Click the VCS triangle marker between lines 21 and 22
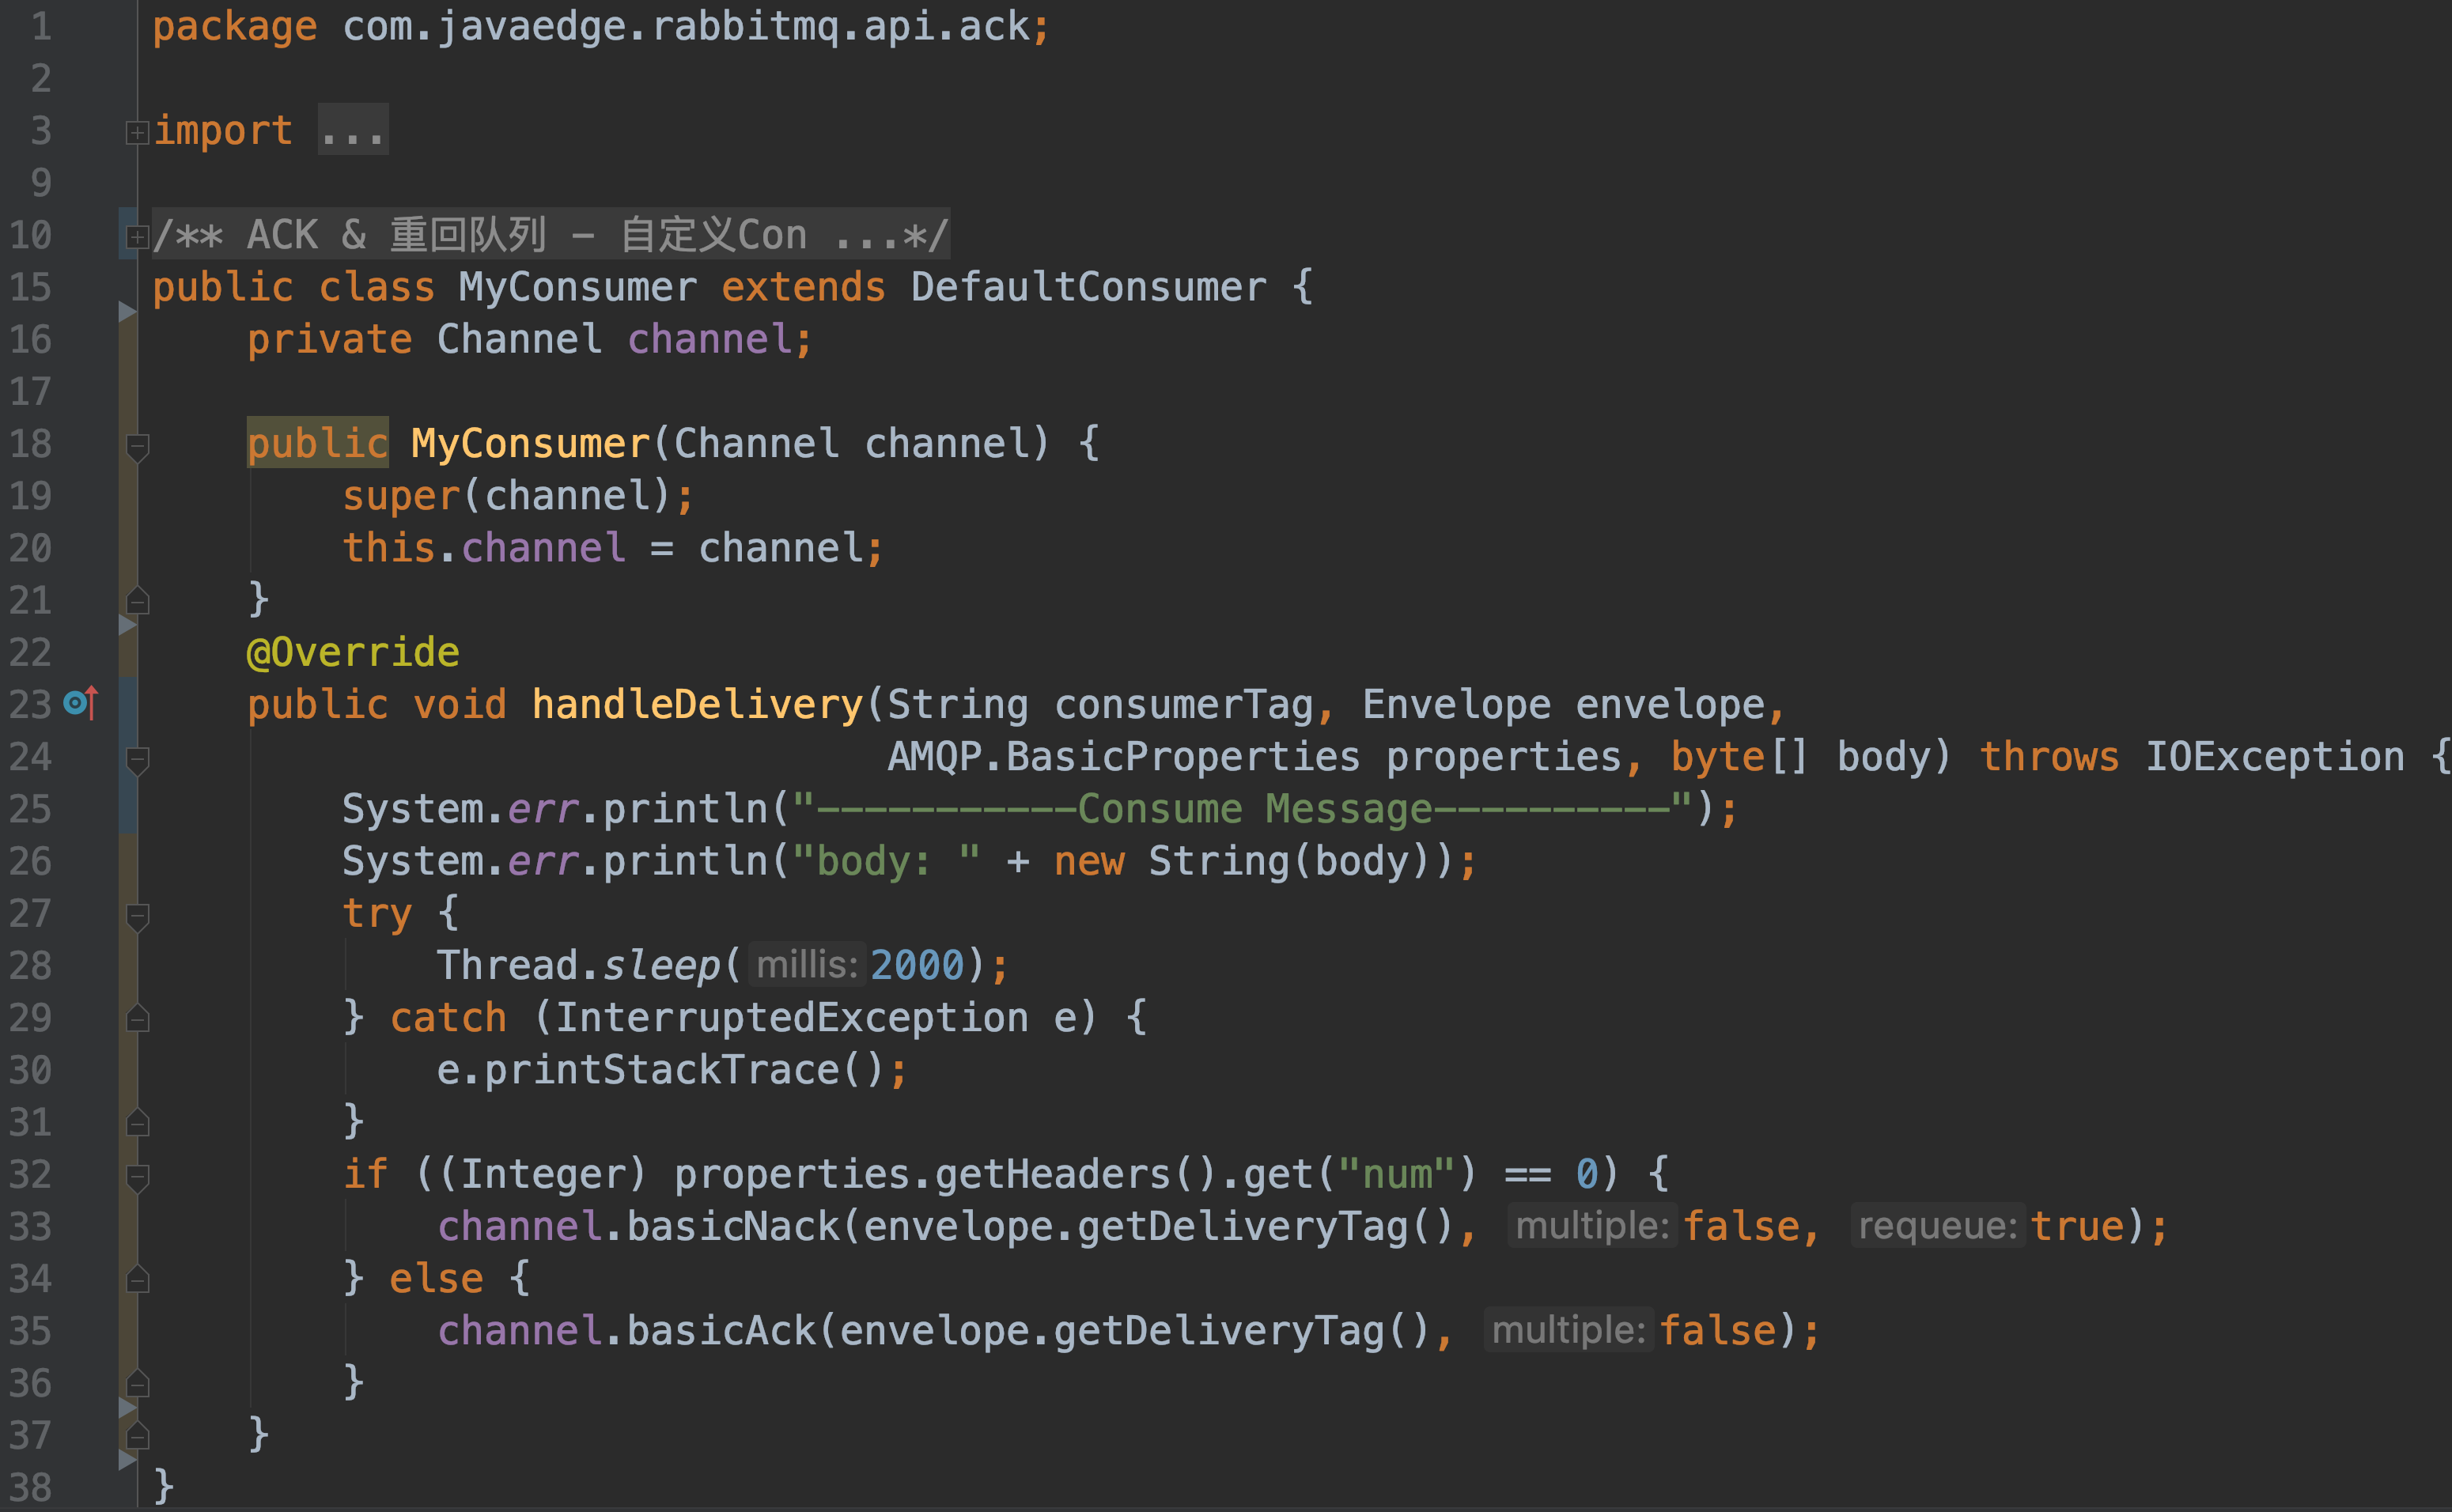This screenshot has height=1512, width=2452. [x=126, y=625]
